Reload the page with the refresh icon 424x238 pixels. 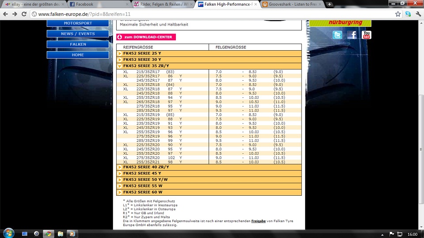tap(25, 14)
